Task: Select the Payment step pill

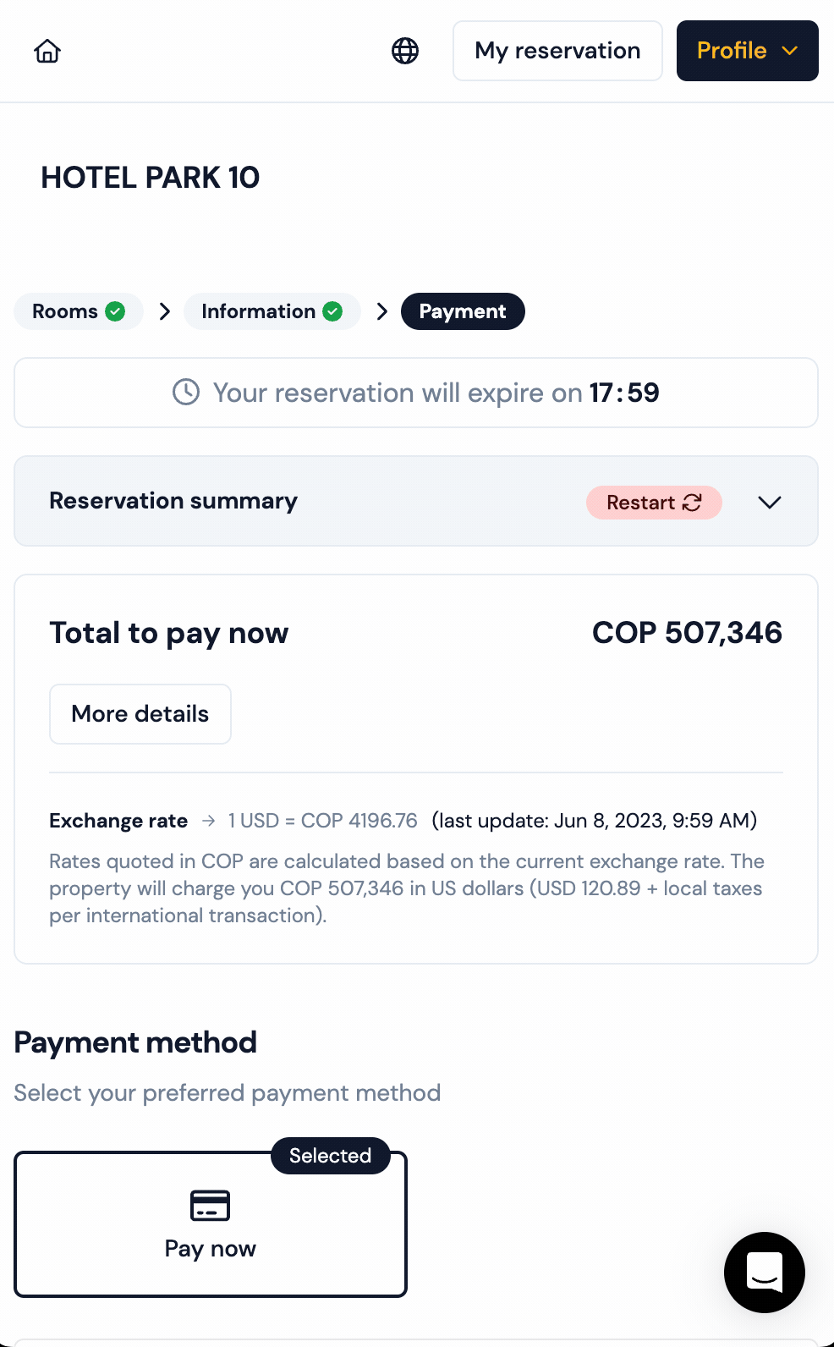Action: click(463, 311)
